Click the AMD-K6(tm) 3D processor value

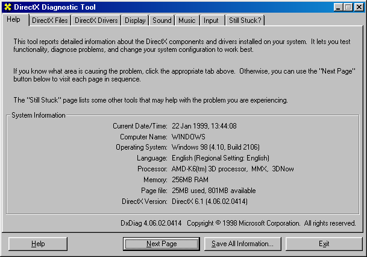click(x=233, y=169)
